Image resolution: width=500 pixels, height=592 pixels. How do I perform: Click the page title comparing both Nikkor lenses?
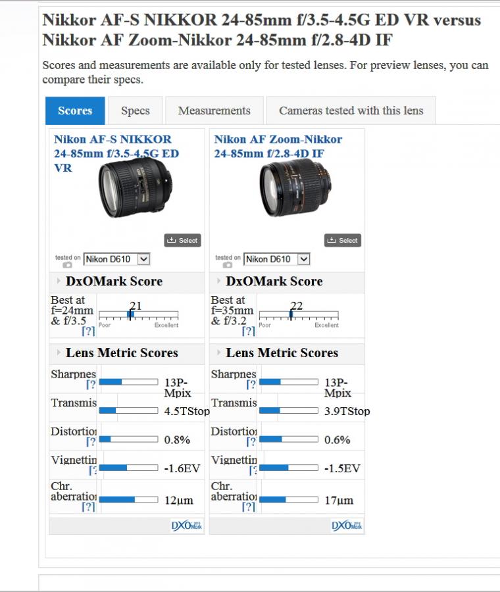(261, 30)
